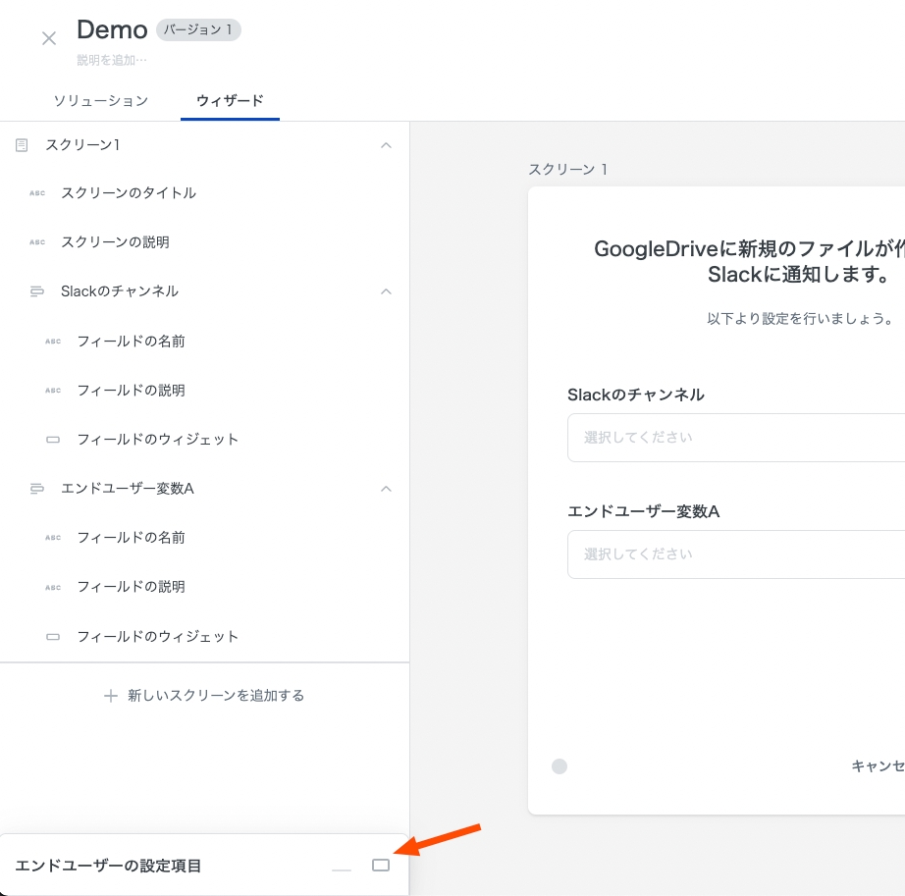Select the ウィザード tab
This screenshot has height=896, width=905.
tap(230, 101)
